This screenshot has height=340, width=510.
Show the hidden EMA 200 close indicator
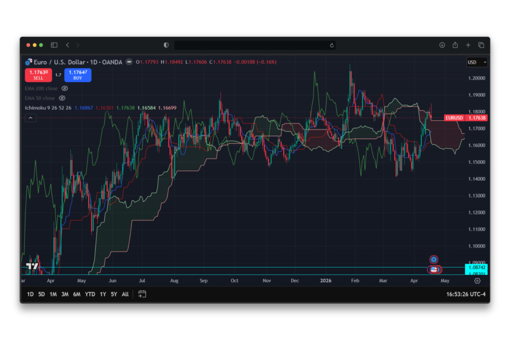(64, 88)
